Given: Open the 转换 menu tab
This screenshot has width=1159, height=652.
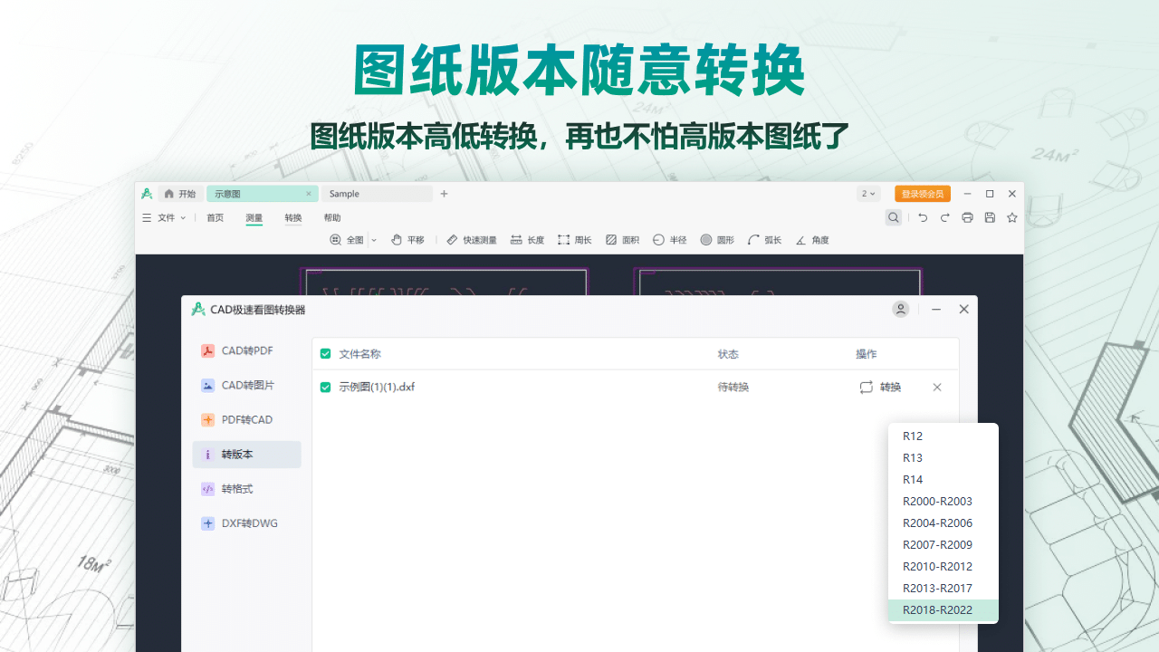Looking at the screenshot, I should coord(293,217).
